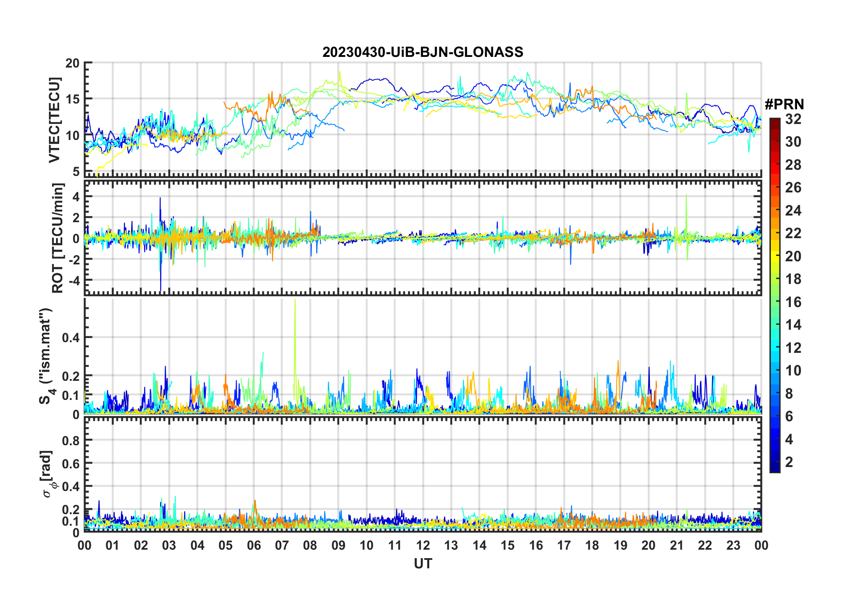Click the plot title 20230430-UiB-BJN-GLONASS

pos(423,52)
